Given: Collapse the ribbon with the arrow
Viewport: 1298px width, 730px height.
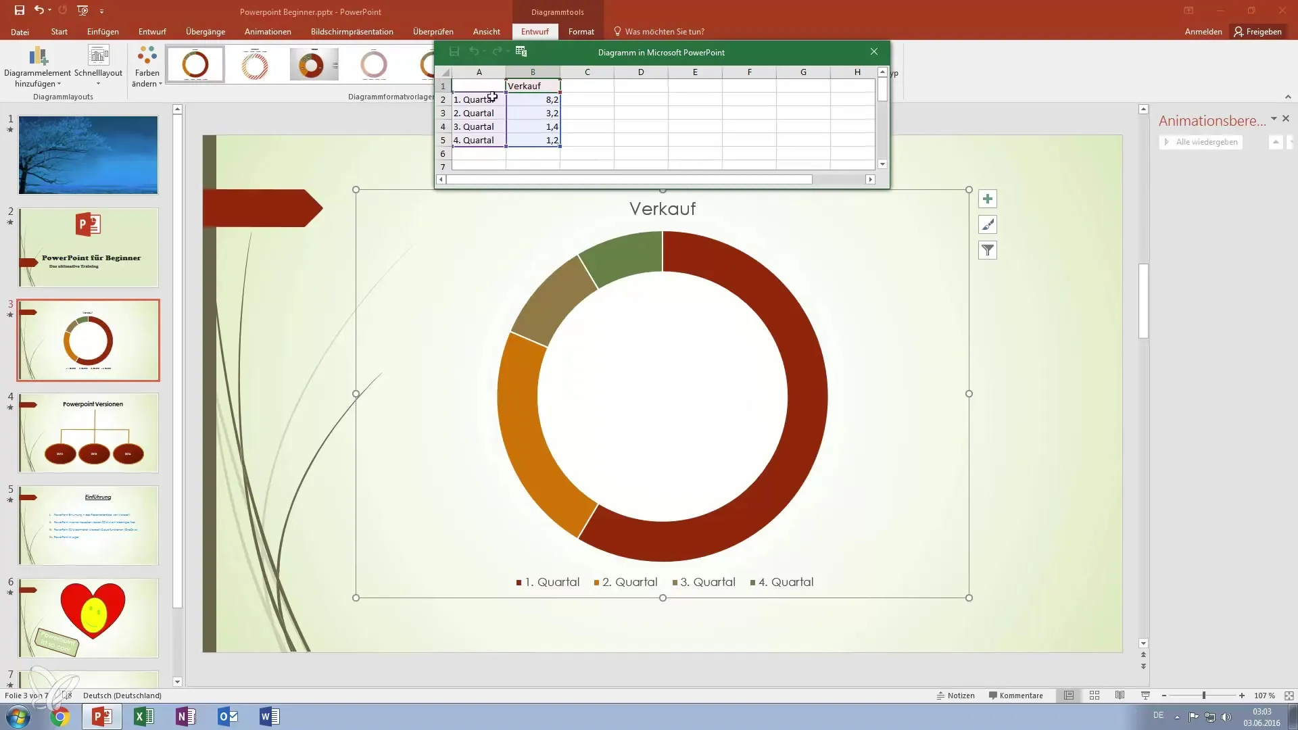Looking at the screenshot, I should coord(1287,97).
